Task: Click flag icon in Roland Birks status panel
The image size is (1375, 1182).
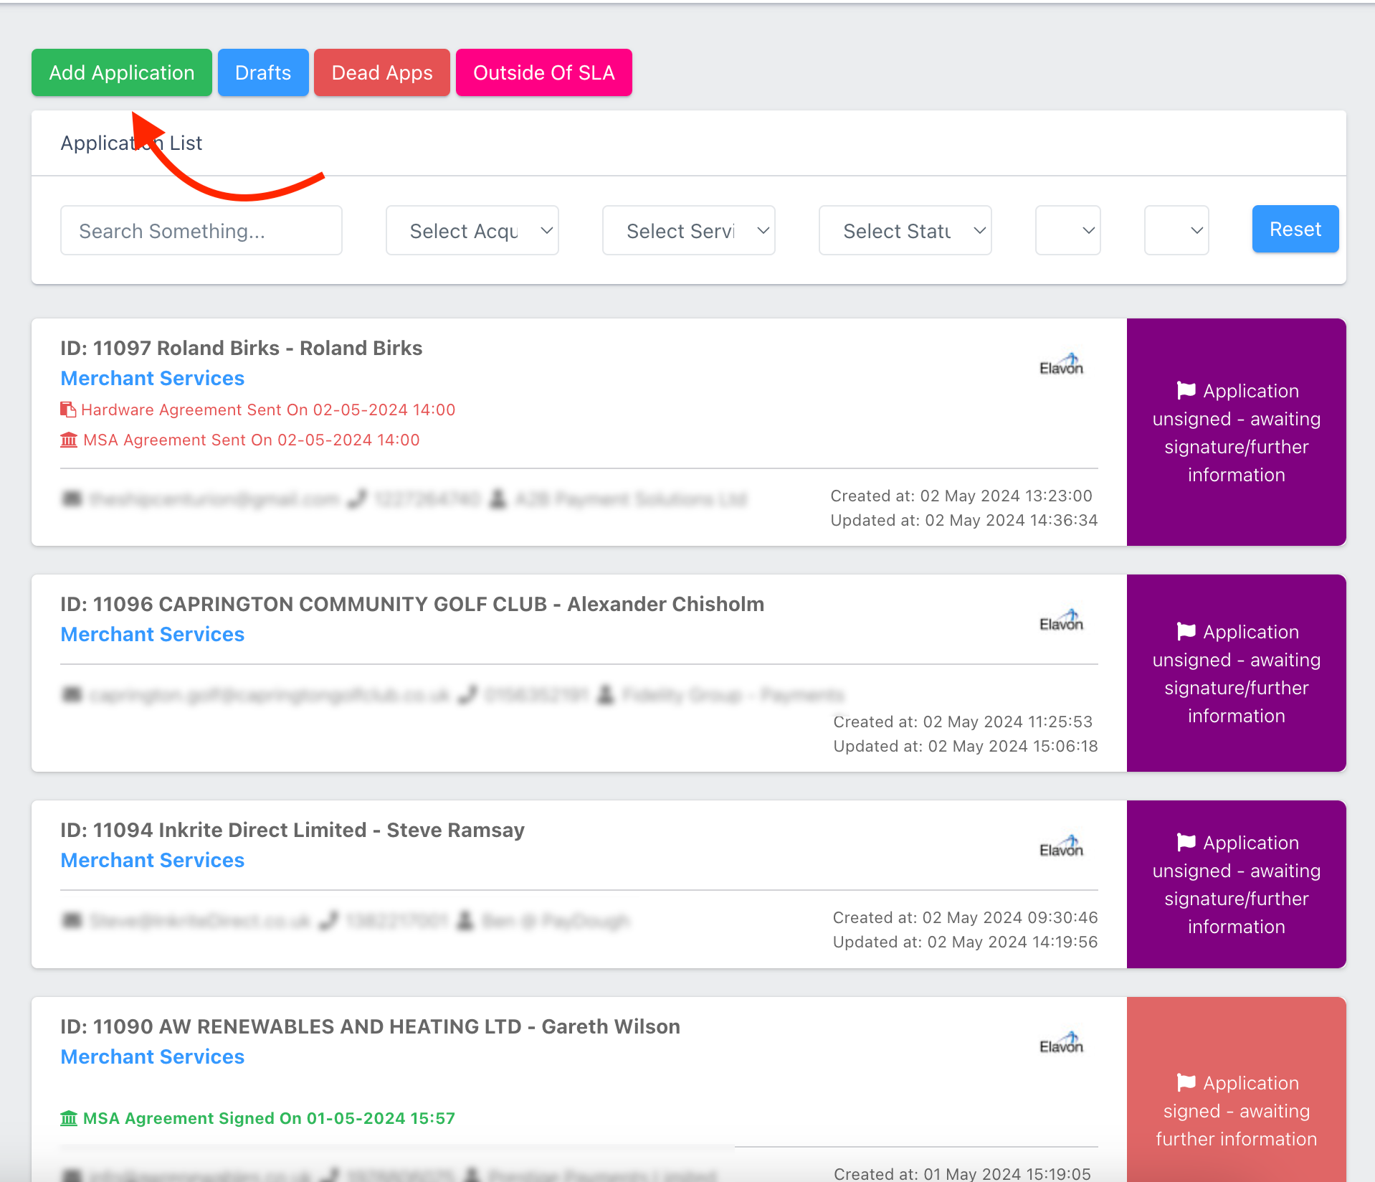Action: (1186, 390)
